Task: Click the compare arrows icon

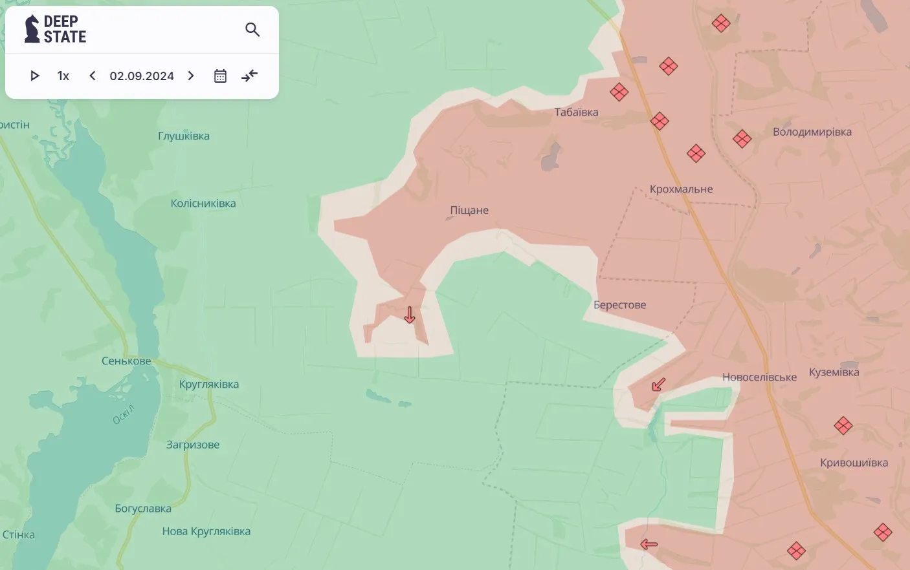Action: point(250,76)
